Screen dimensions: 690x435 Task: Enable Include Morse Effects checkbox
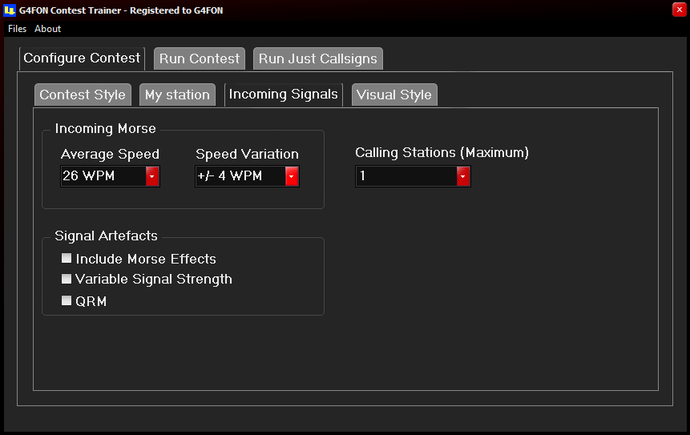click(x=67, y=258)
